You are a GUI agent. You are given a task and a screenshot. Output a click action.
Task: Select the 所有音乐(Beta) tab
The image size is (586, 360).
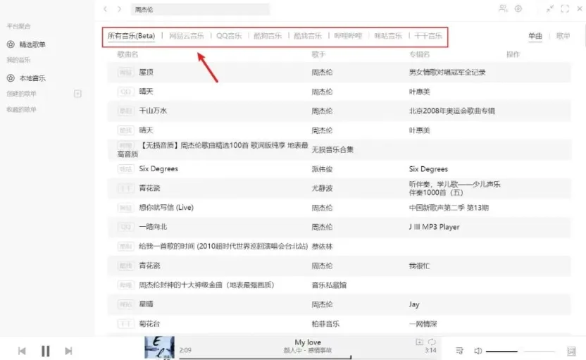point(131,36)
